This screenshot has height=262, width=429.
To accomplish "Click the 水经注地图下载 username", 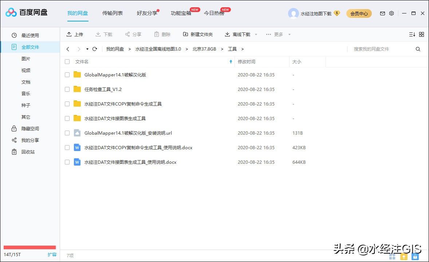I will pos(316,13).
